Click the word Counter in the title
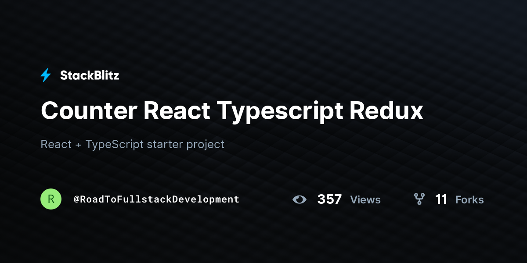 coord(89,111)
